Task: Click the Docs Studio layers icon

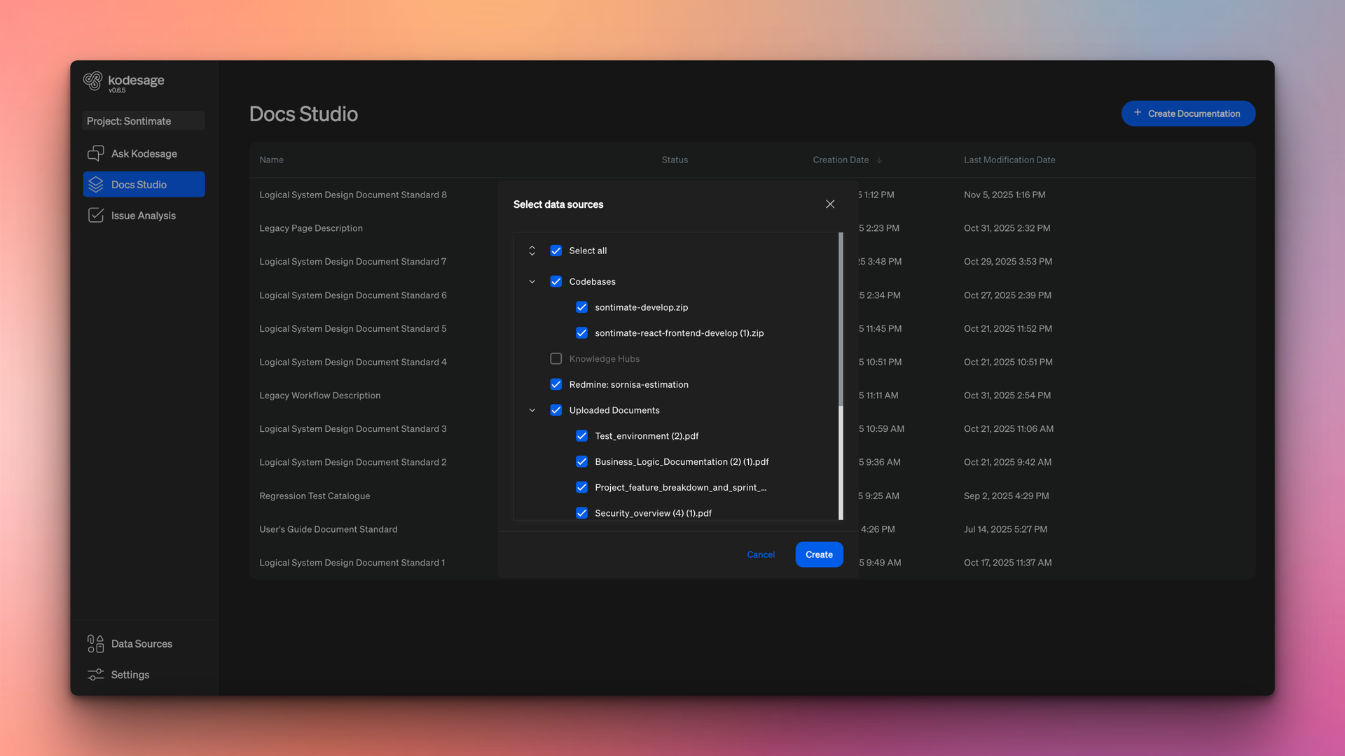Action: pos(96,184)
